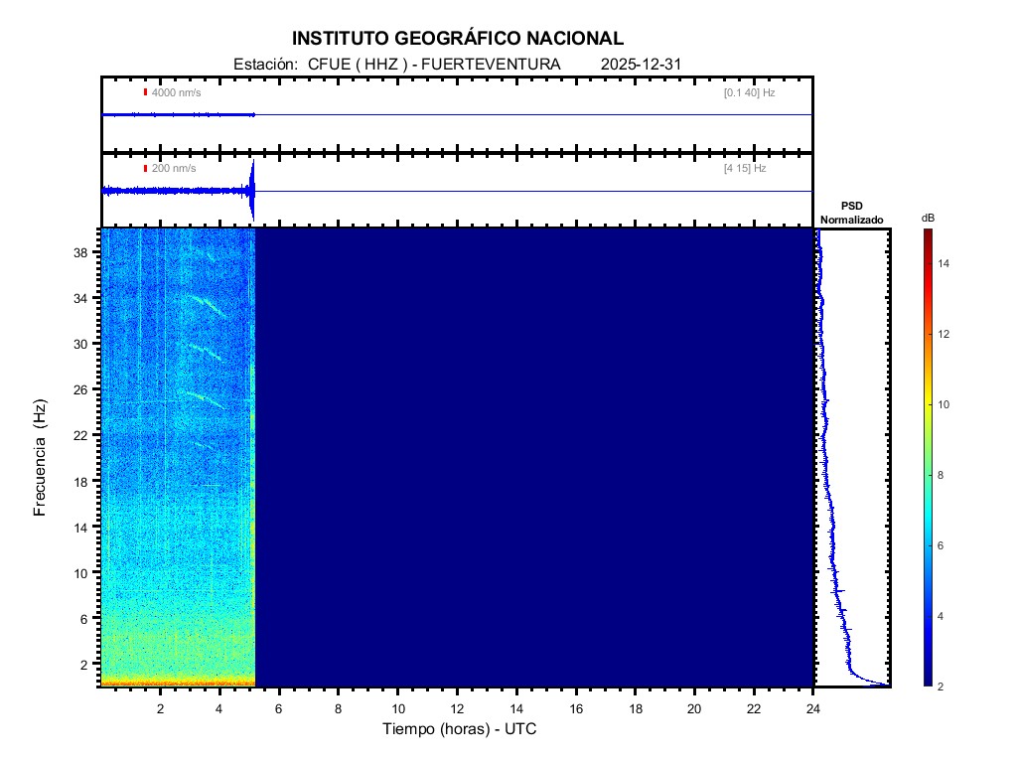Click the signal spike in the 4-15 Hz waveform

coord(252,190)
